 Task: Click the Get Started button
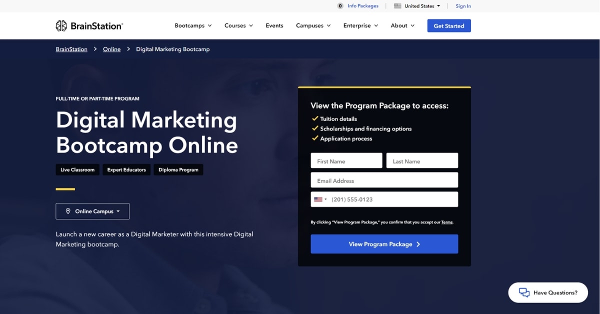coord(449,26)
